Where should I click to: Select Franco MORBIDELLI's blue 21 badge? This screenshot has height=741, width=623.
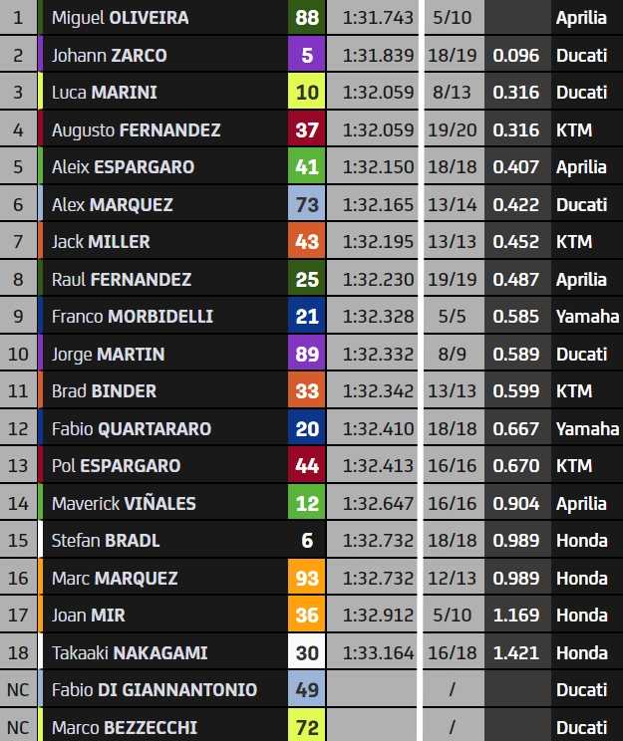[x=307, y=316]
